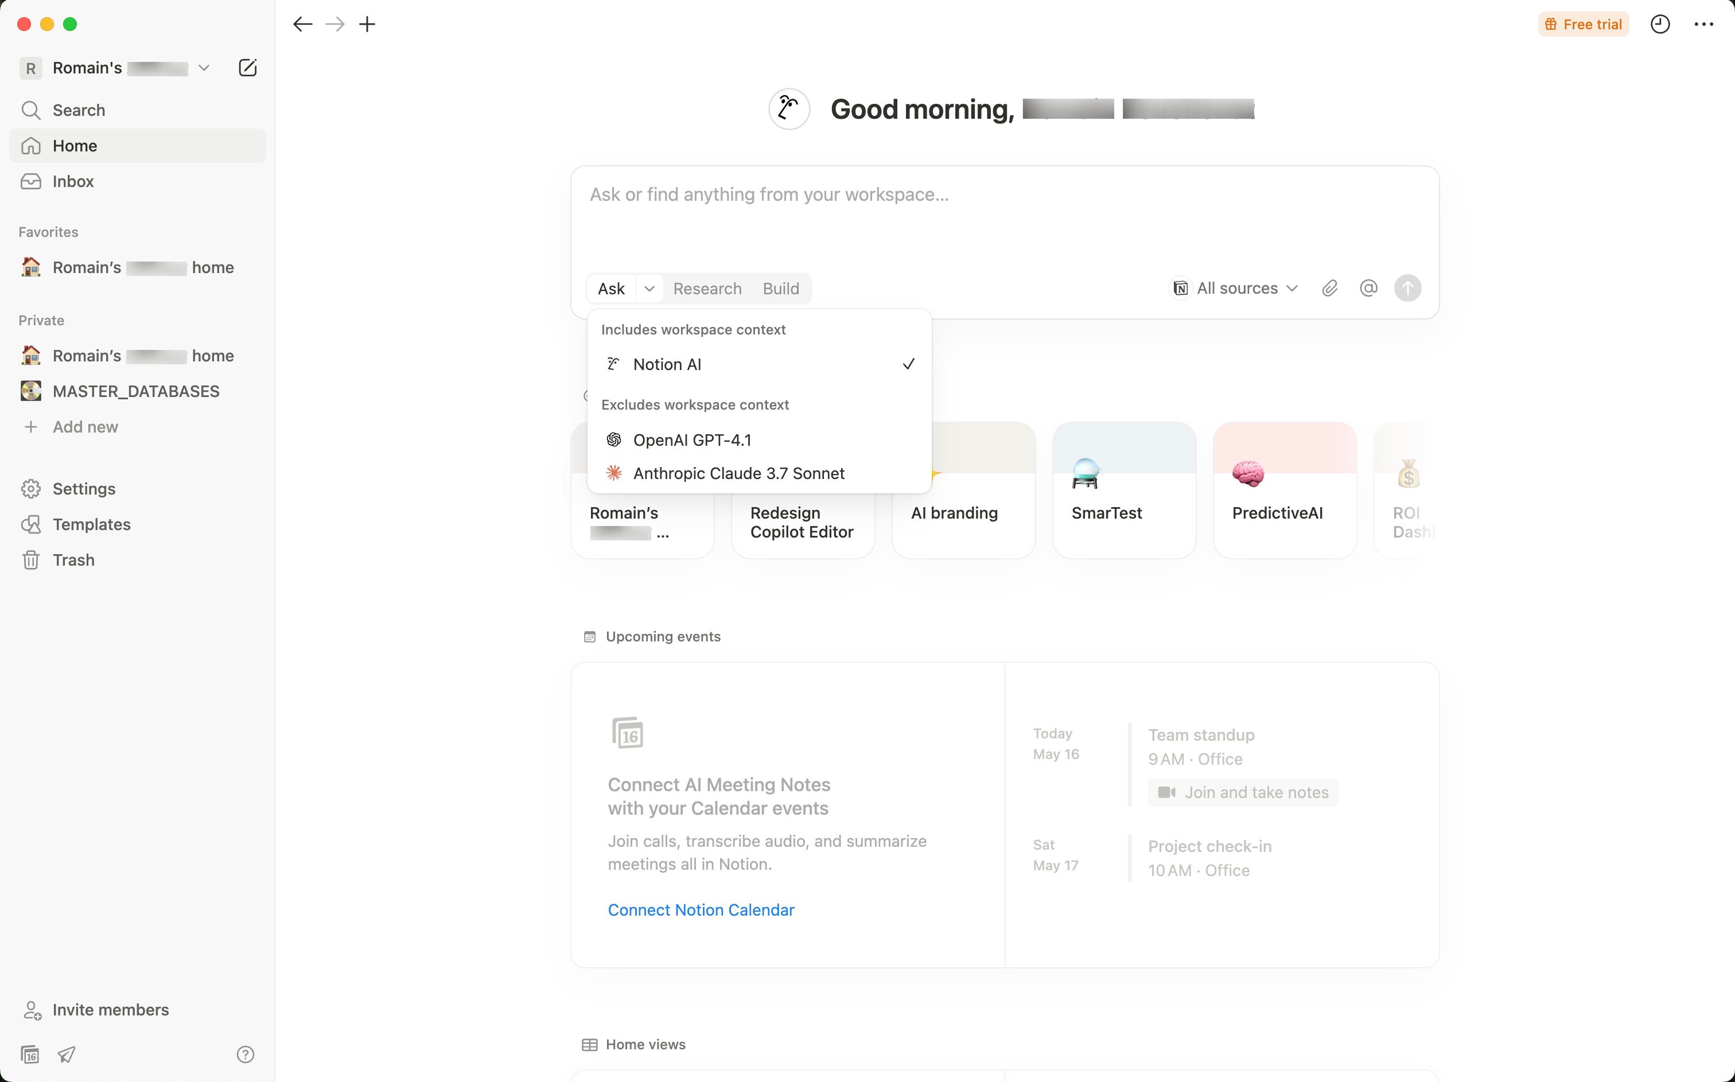The image size is (1735, 1082).
Task: Go to Home in the sidebar
Action: pyautogui.click(x=137, y=146)
